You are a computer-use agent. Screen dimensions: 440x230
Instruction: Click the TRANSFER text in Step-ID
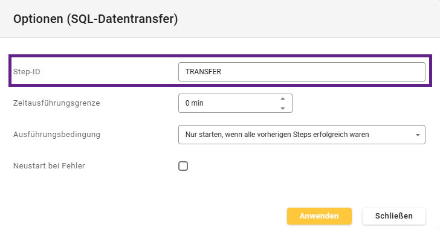click(x=203, y=72)
